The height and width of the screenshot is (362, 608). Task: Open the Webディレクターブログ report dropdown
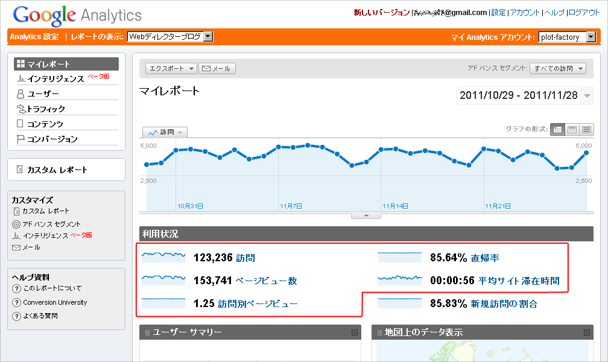click(x=170, y=36)
